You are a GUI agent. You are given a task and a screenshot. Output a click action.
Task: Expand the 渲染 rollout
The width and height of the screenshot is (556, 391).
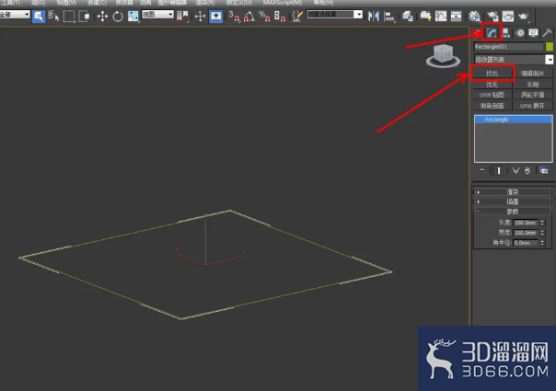coord(513,192)
